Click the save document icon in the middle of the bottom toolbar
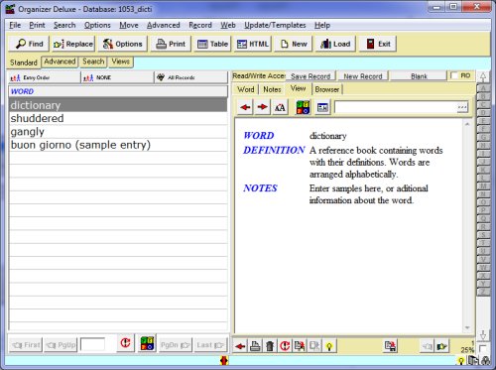496x370 pixels. click(x=391, y=346)
